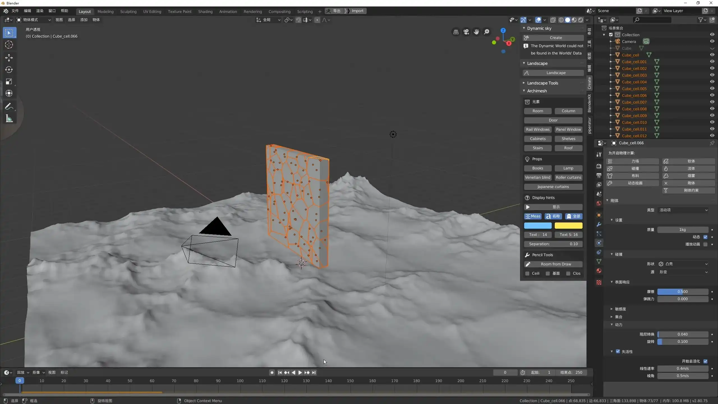Select the Move tool in toolbar
718x404 pixels.
(x=9, y=58)
